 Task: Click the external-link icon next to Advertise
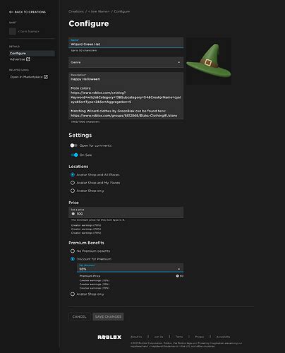[28, 59]
